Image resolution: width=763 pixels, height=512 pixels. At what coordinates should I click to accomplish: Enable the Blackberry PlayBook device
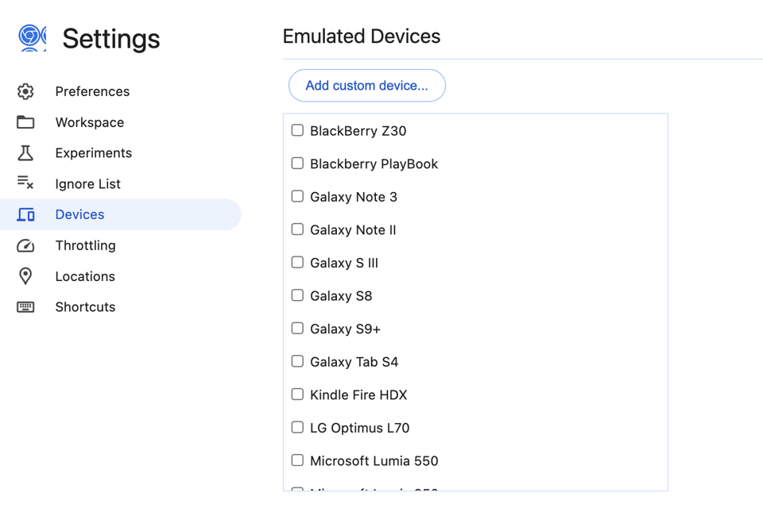[297, 163]
